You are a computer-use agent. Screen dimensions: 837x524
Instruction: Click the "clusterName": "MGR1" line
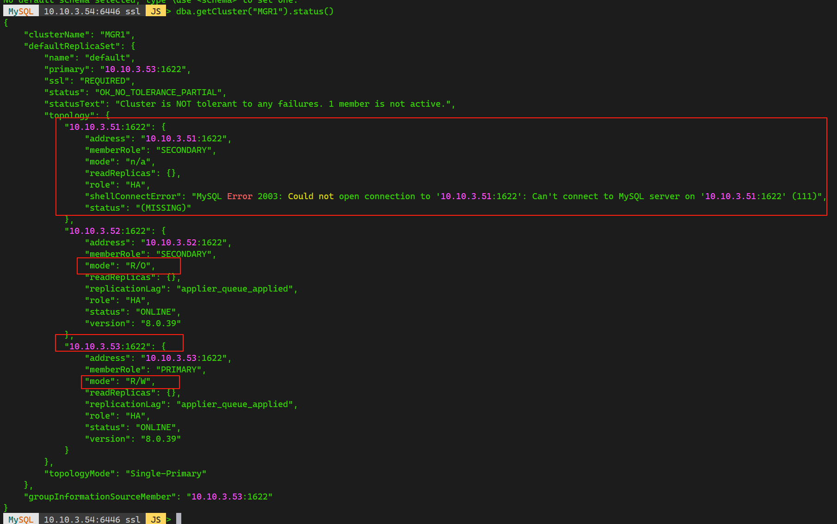[x=79, y=35]
